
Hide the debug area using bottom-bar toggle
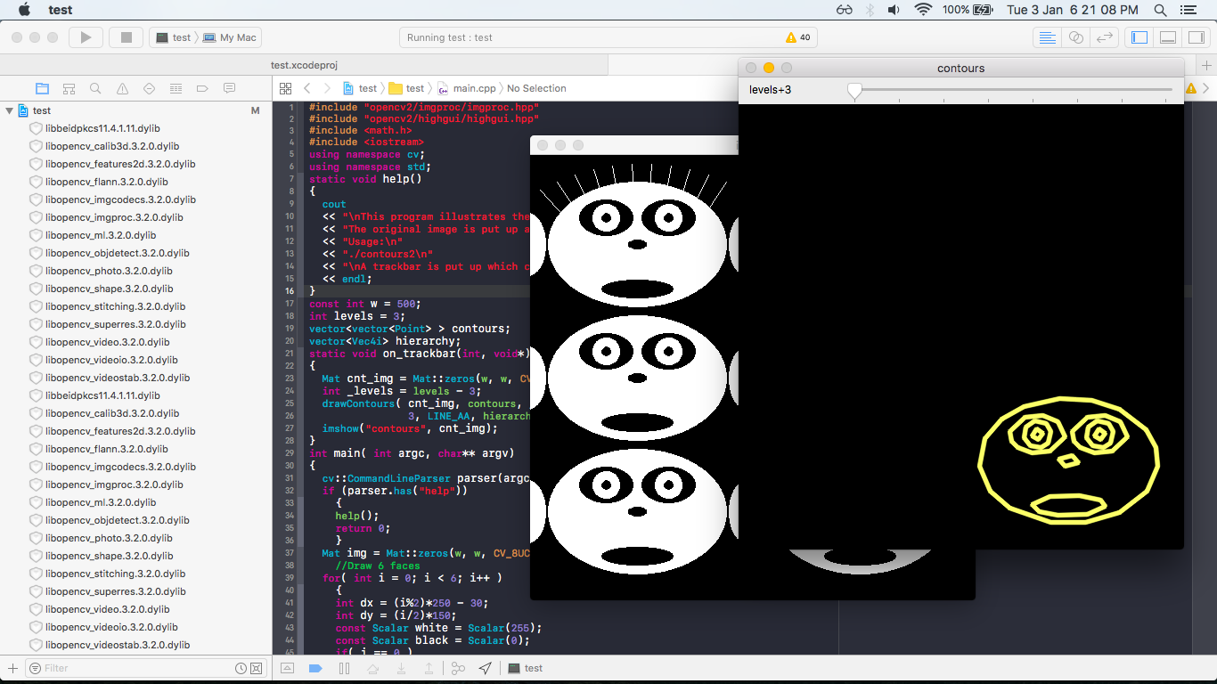click(288, 668)
